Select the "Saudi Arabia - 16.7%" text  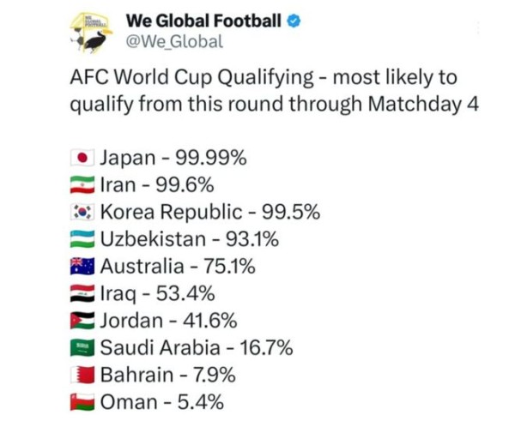tap(197, 347)
